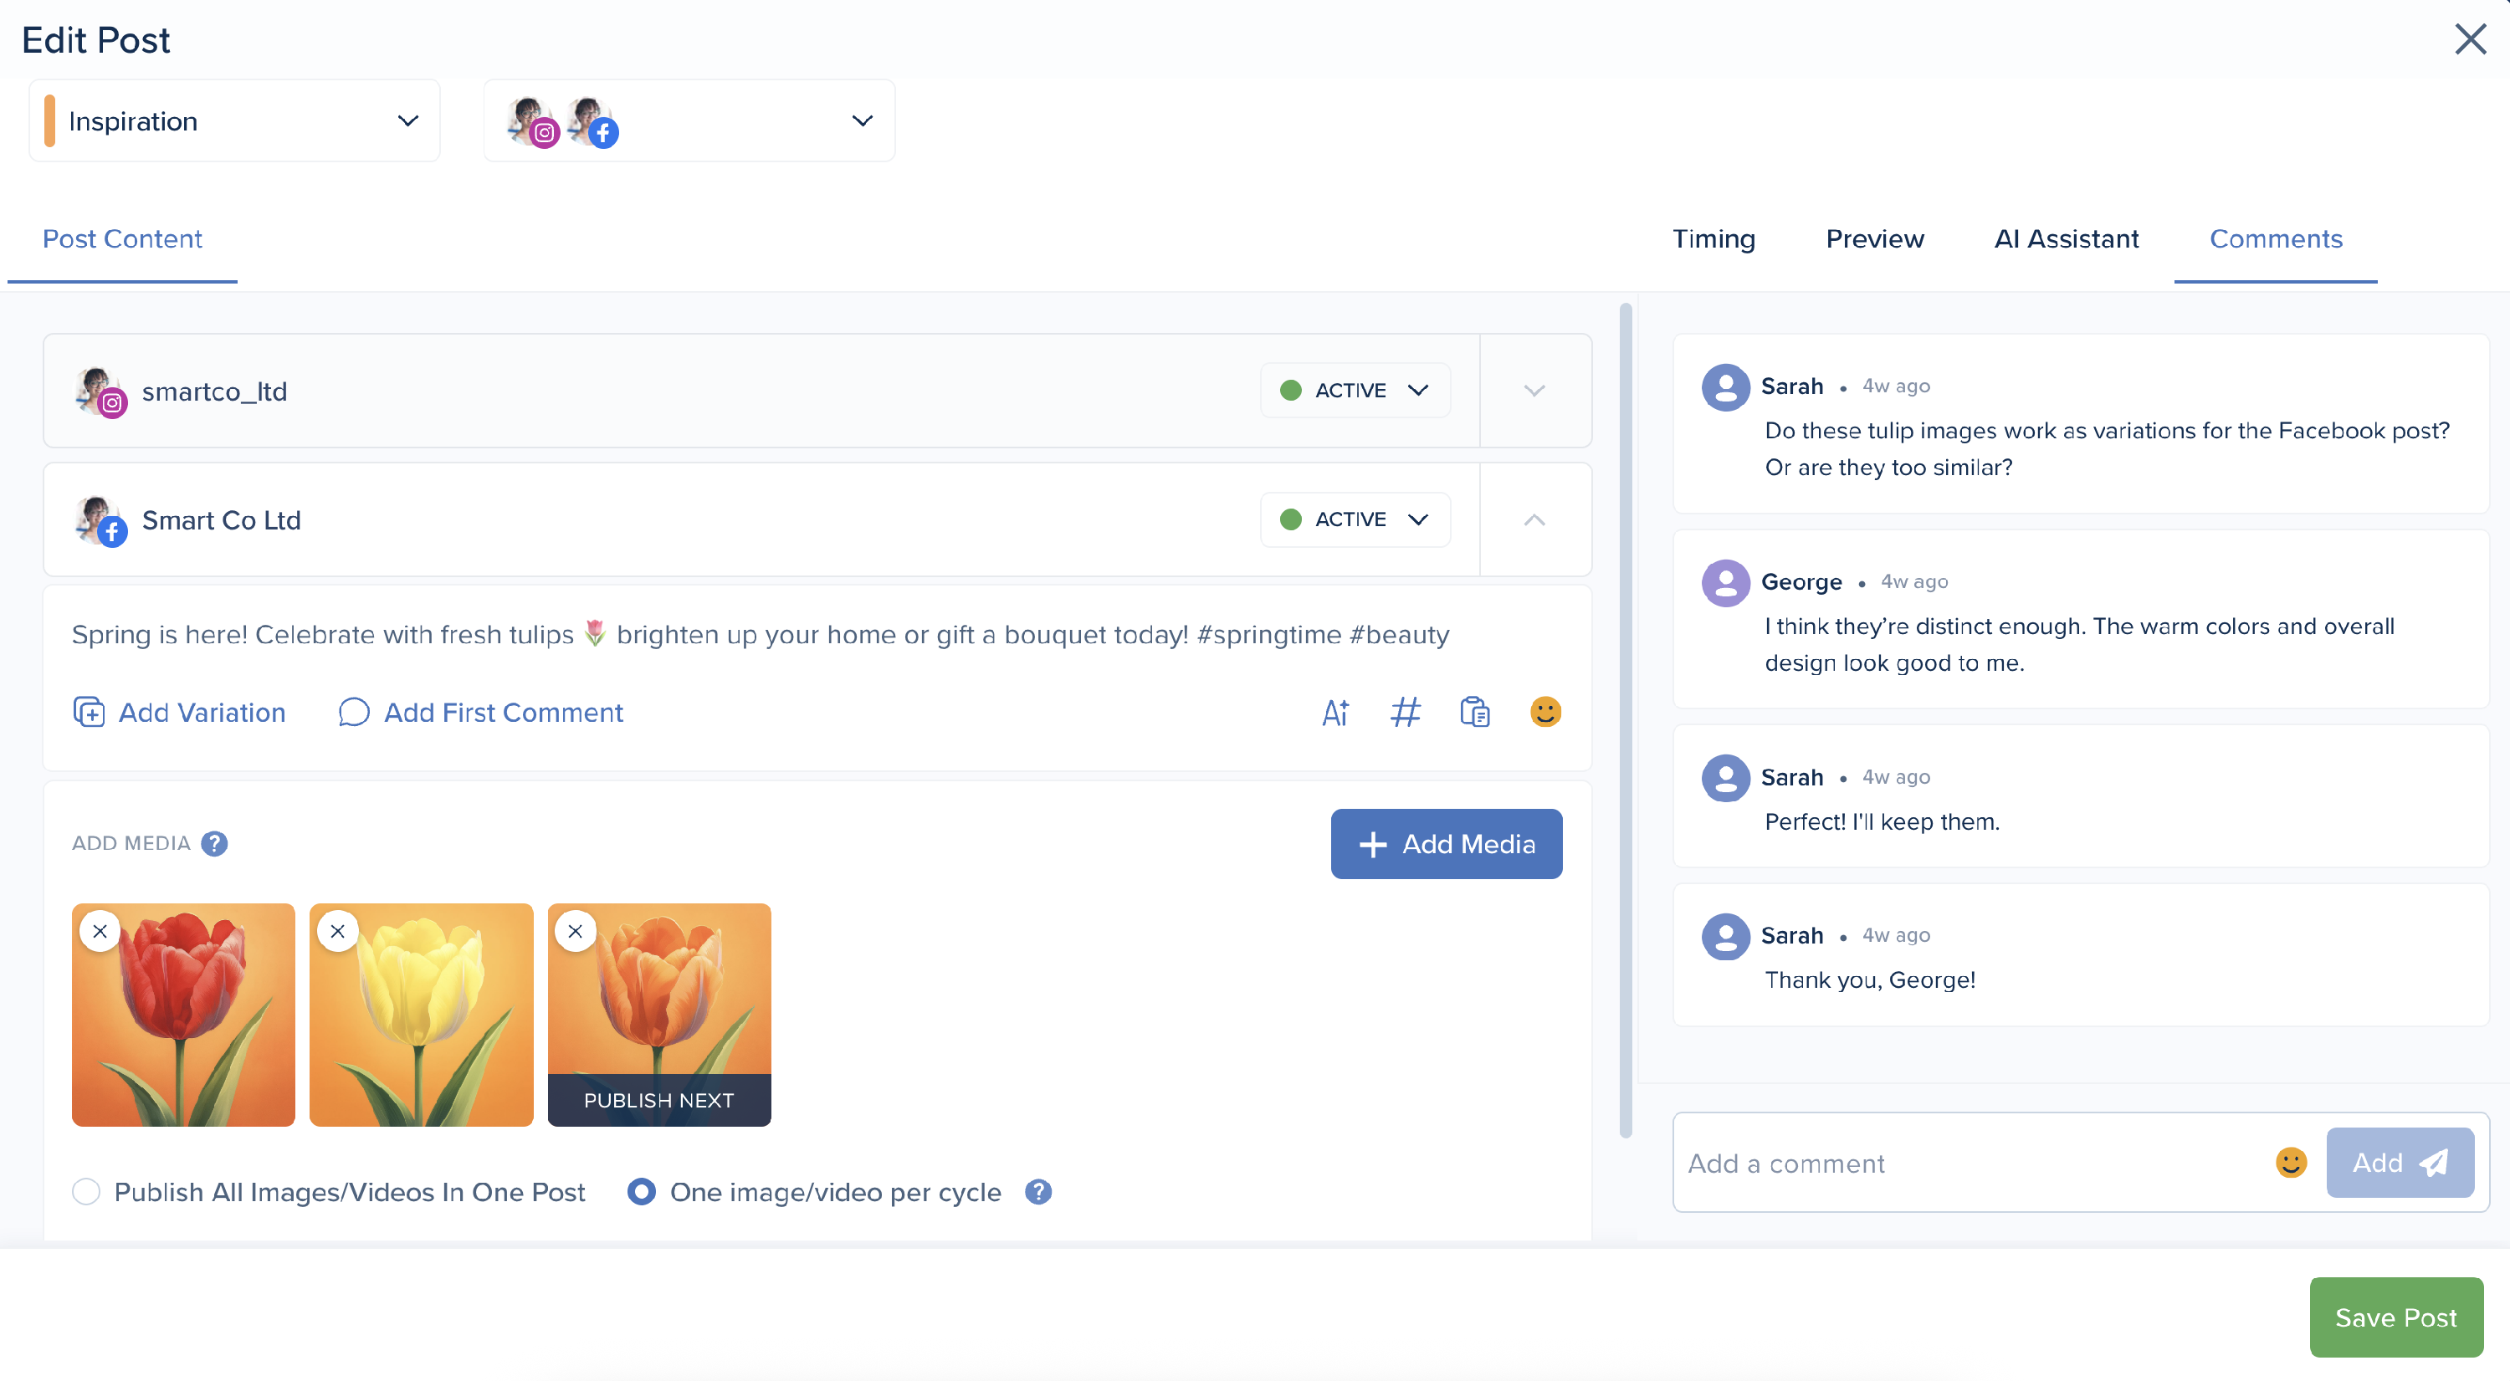This screenshot has width=2510, height=1381.
Task: Open the AI Assistant tab
Action: pos(2066,239)
